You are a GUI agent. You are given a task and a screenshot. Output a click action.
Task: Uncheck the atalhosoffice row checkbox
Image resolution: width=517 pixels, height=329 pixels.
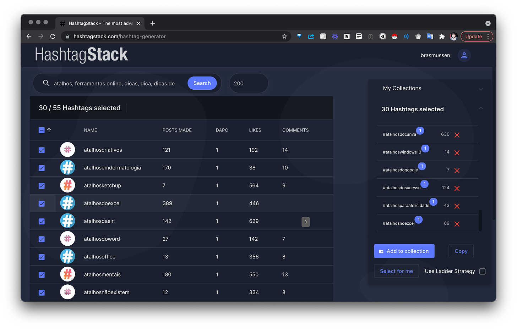coord(42,257)
